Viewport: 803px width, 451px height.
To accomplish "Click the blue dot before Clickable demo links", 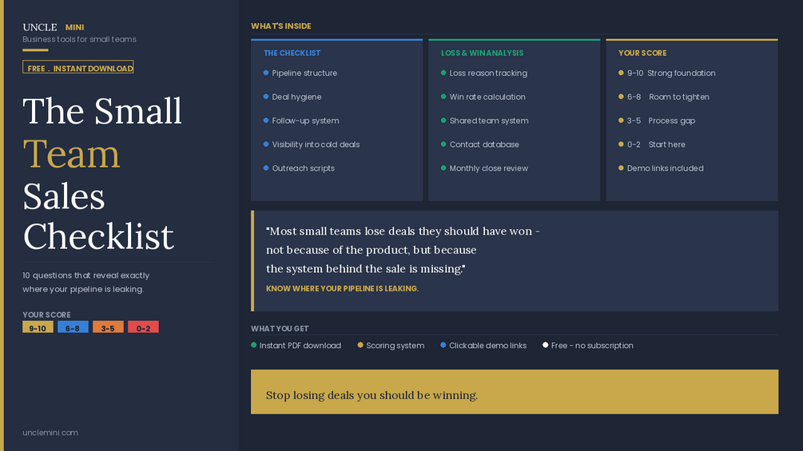I will tap(443, 345).
